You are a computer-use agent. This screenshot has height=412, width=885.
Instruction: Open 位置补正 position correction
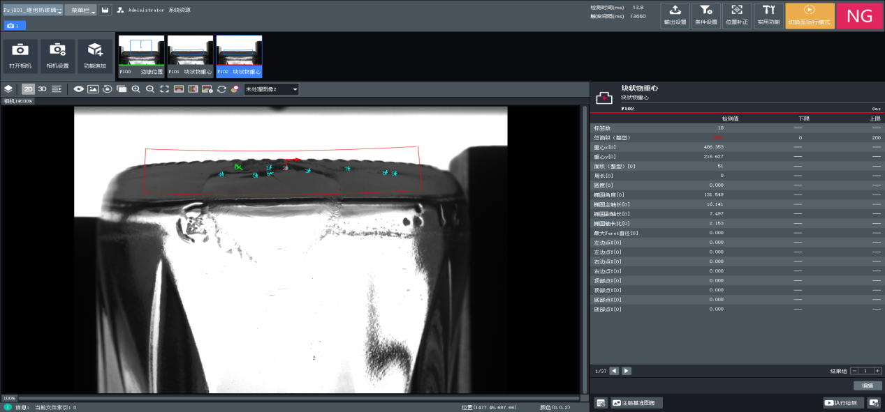737,15
